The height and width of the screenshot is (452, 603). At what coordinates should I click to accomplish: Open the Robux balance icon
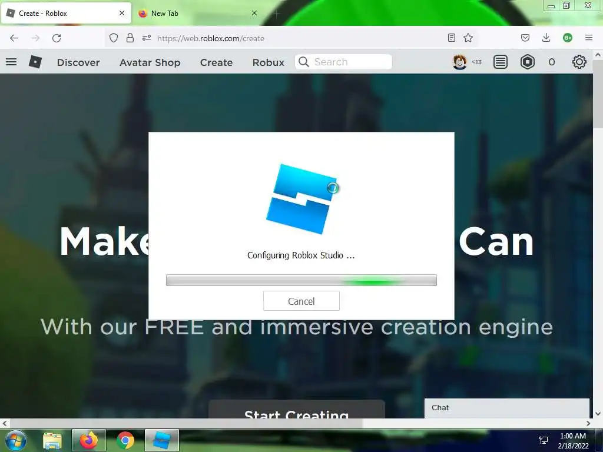527,62
